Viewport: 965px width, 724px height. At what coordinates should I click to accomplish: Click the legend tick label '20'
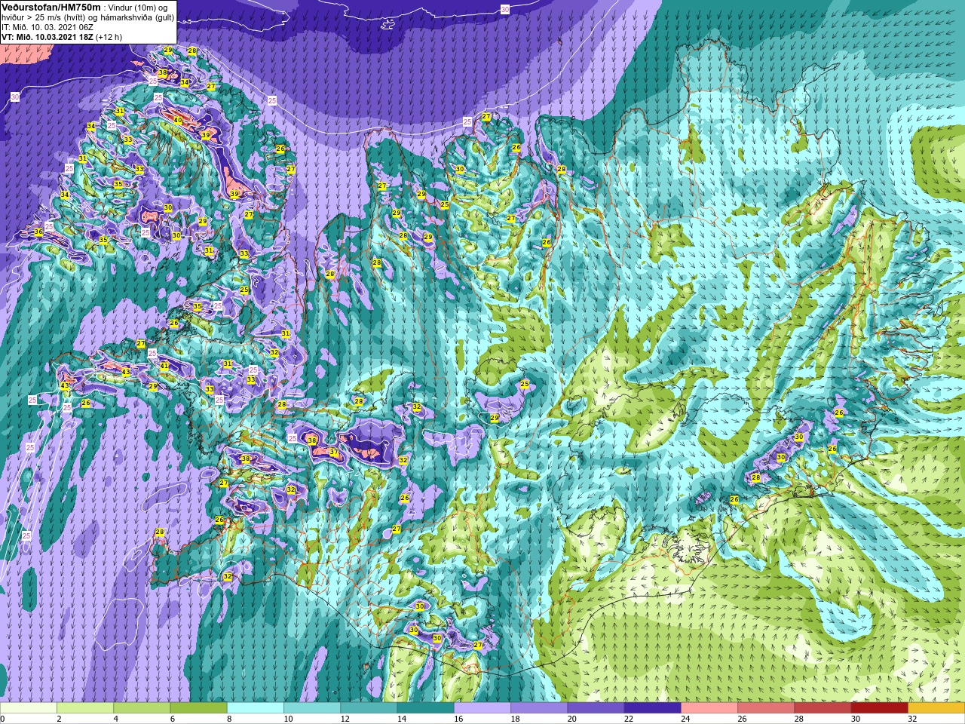pos(571,719)
